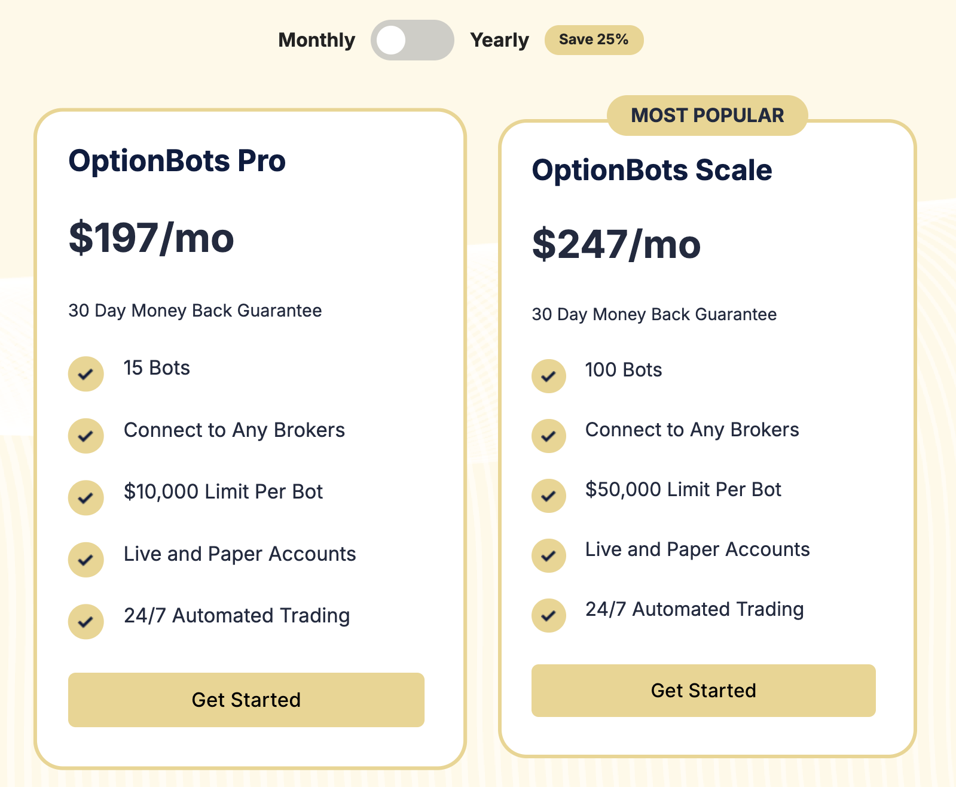
Task: Click the MOST POPULAR badge
Action: 707,116
